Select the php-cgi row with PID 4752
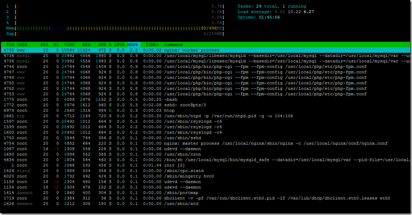412x215 pixels. pyautogui.click(x=205, y=89)
